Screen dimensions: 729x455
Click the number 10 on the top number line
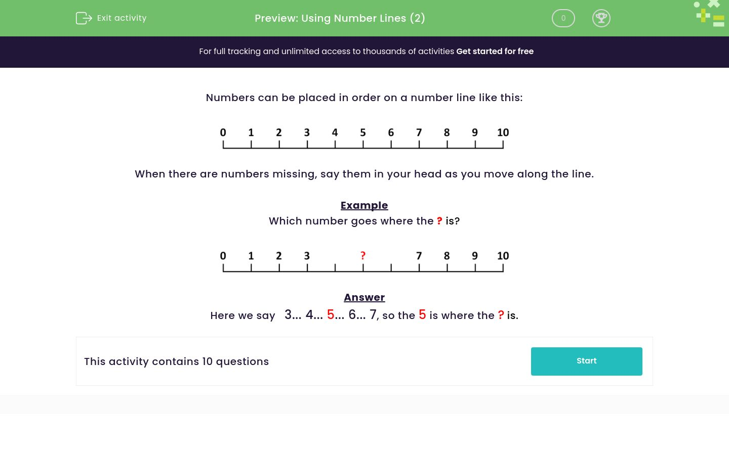(503, 132)
